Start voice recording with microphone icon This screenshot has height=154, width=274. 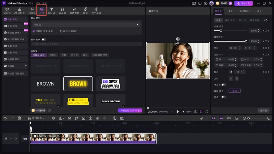(202, 118)
